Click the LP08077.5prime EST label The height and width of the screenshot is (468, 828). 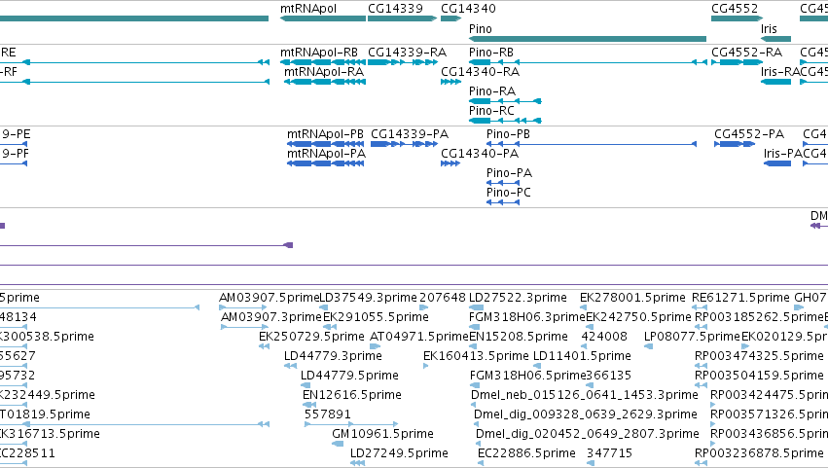point(693,337)
